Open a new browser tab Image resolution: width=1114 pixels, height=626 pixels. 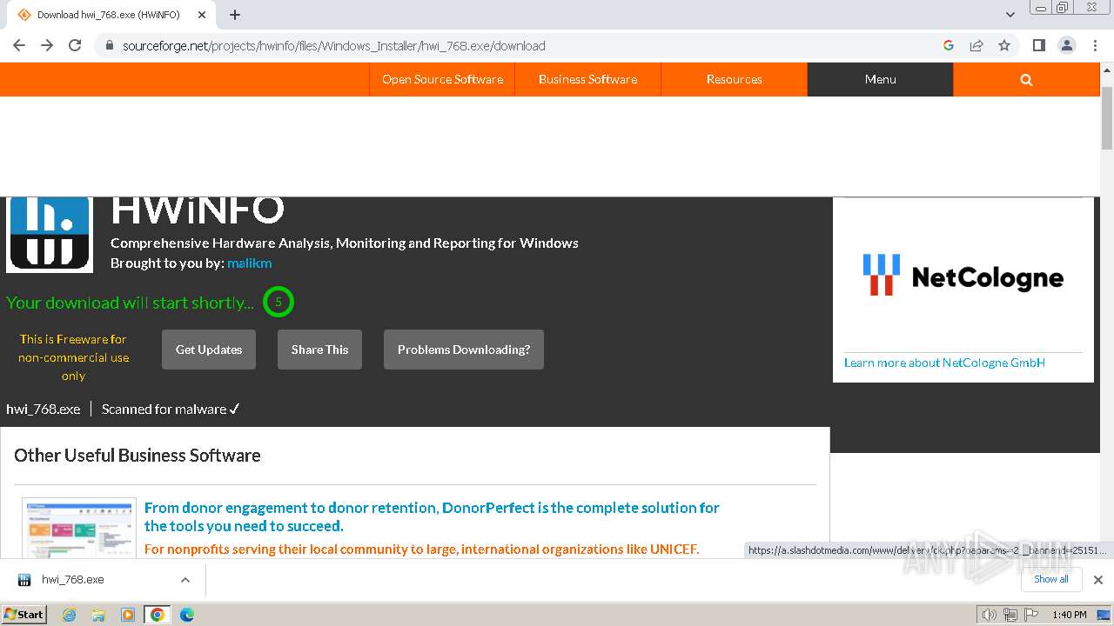pyautogui.click(x=235, y=15)
